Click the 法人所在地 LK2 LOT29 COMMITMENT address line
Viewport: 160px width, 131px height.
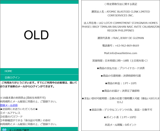(121, 27)
